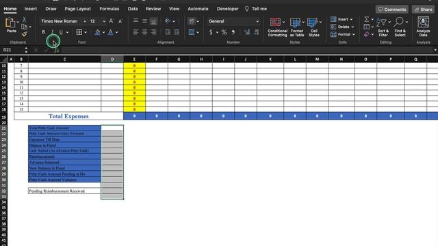Click the fx Insert Function icon
This screenshot has width=438, height=246.
(x=56, y=50)
